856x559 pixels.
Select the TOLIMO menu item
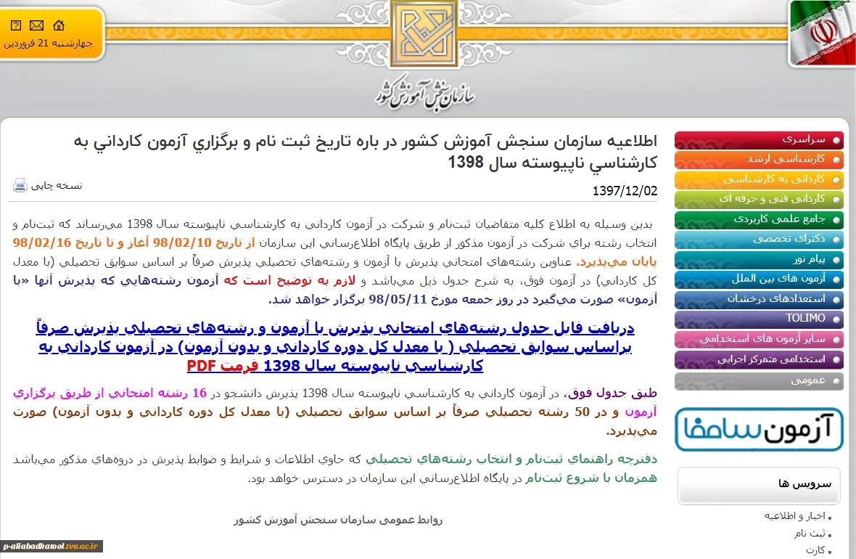click(x=759, y=319)
